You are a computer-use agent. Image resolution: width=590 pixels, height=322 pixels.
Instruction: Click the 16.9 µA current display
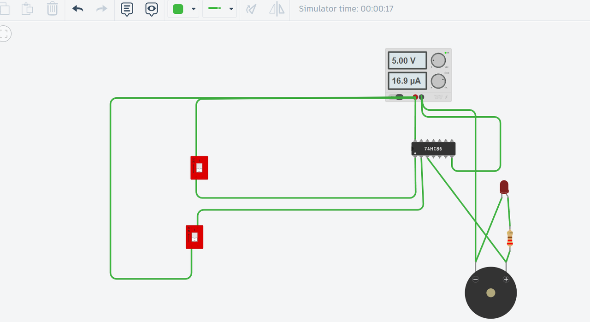tap(407, 81)
